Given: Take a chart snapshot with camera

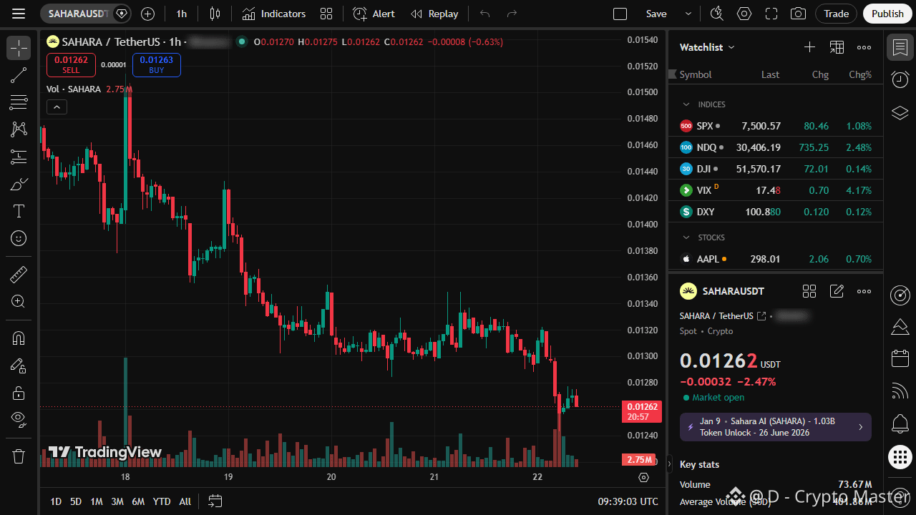Looking at the screenshot, I should click(798, 14).
